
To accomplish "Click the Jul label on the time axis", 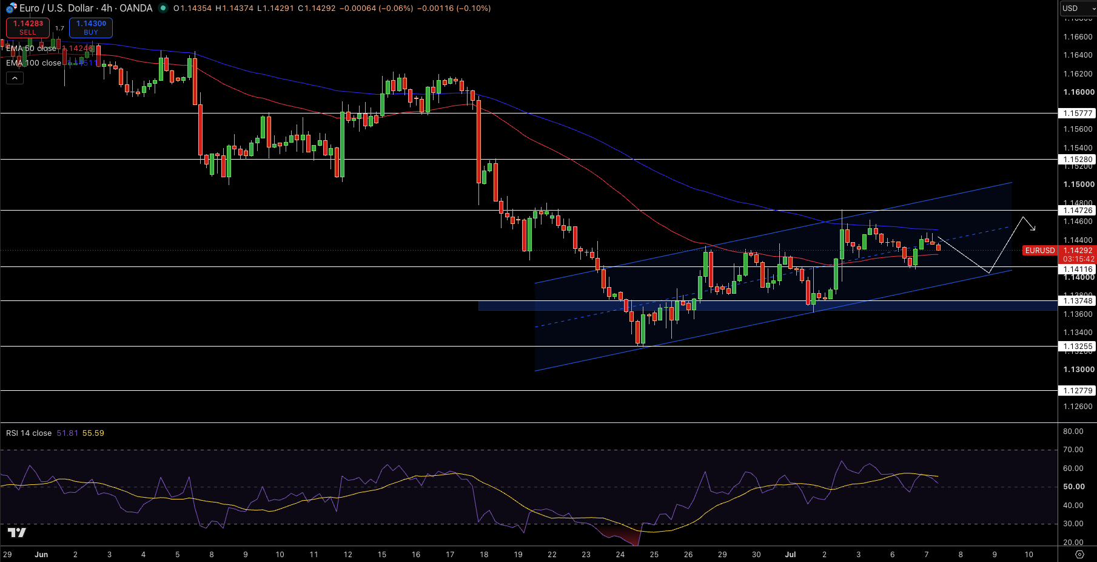I will pos(790,555).
